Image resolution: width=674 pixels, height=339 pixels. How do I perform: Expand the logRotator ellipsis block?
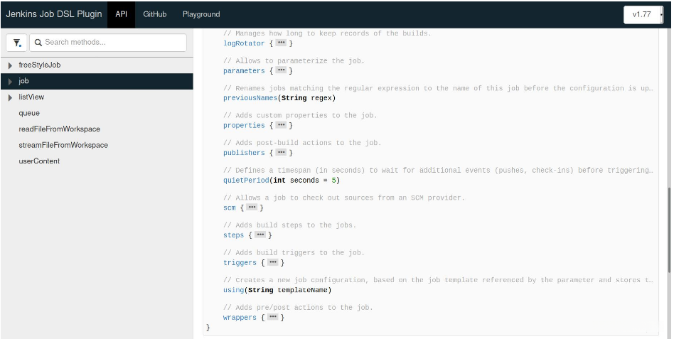pyautogui.click(x=281, y=43)
